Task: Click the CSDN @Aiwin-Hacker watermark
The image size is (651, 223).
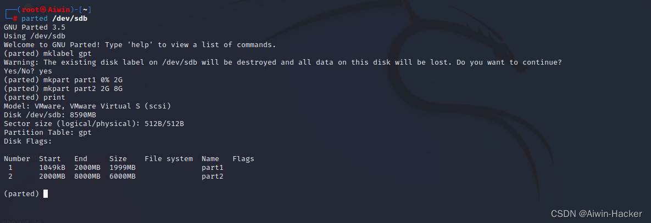Action: click(596, 214)
